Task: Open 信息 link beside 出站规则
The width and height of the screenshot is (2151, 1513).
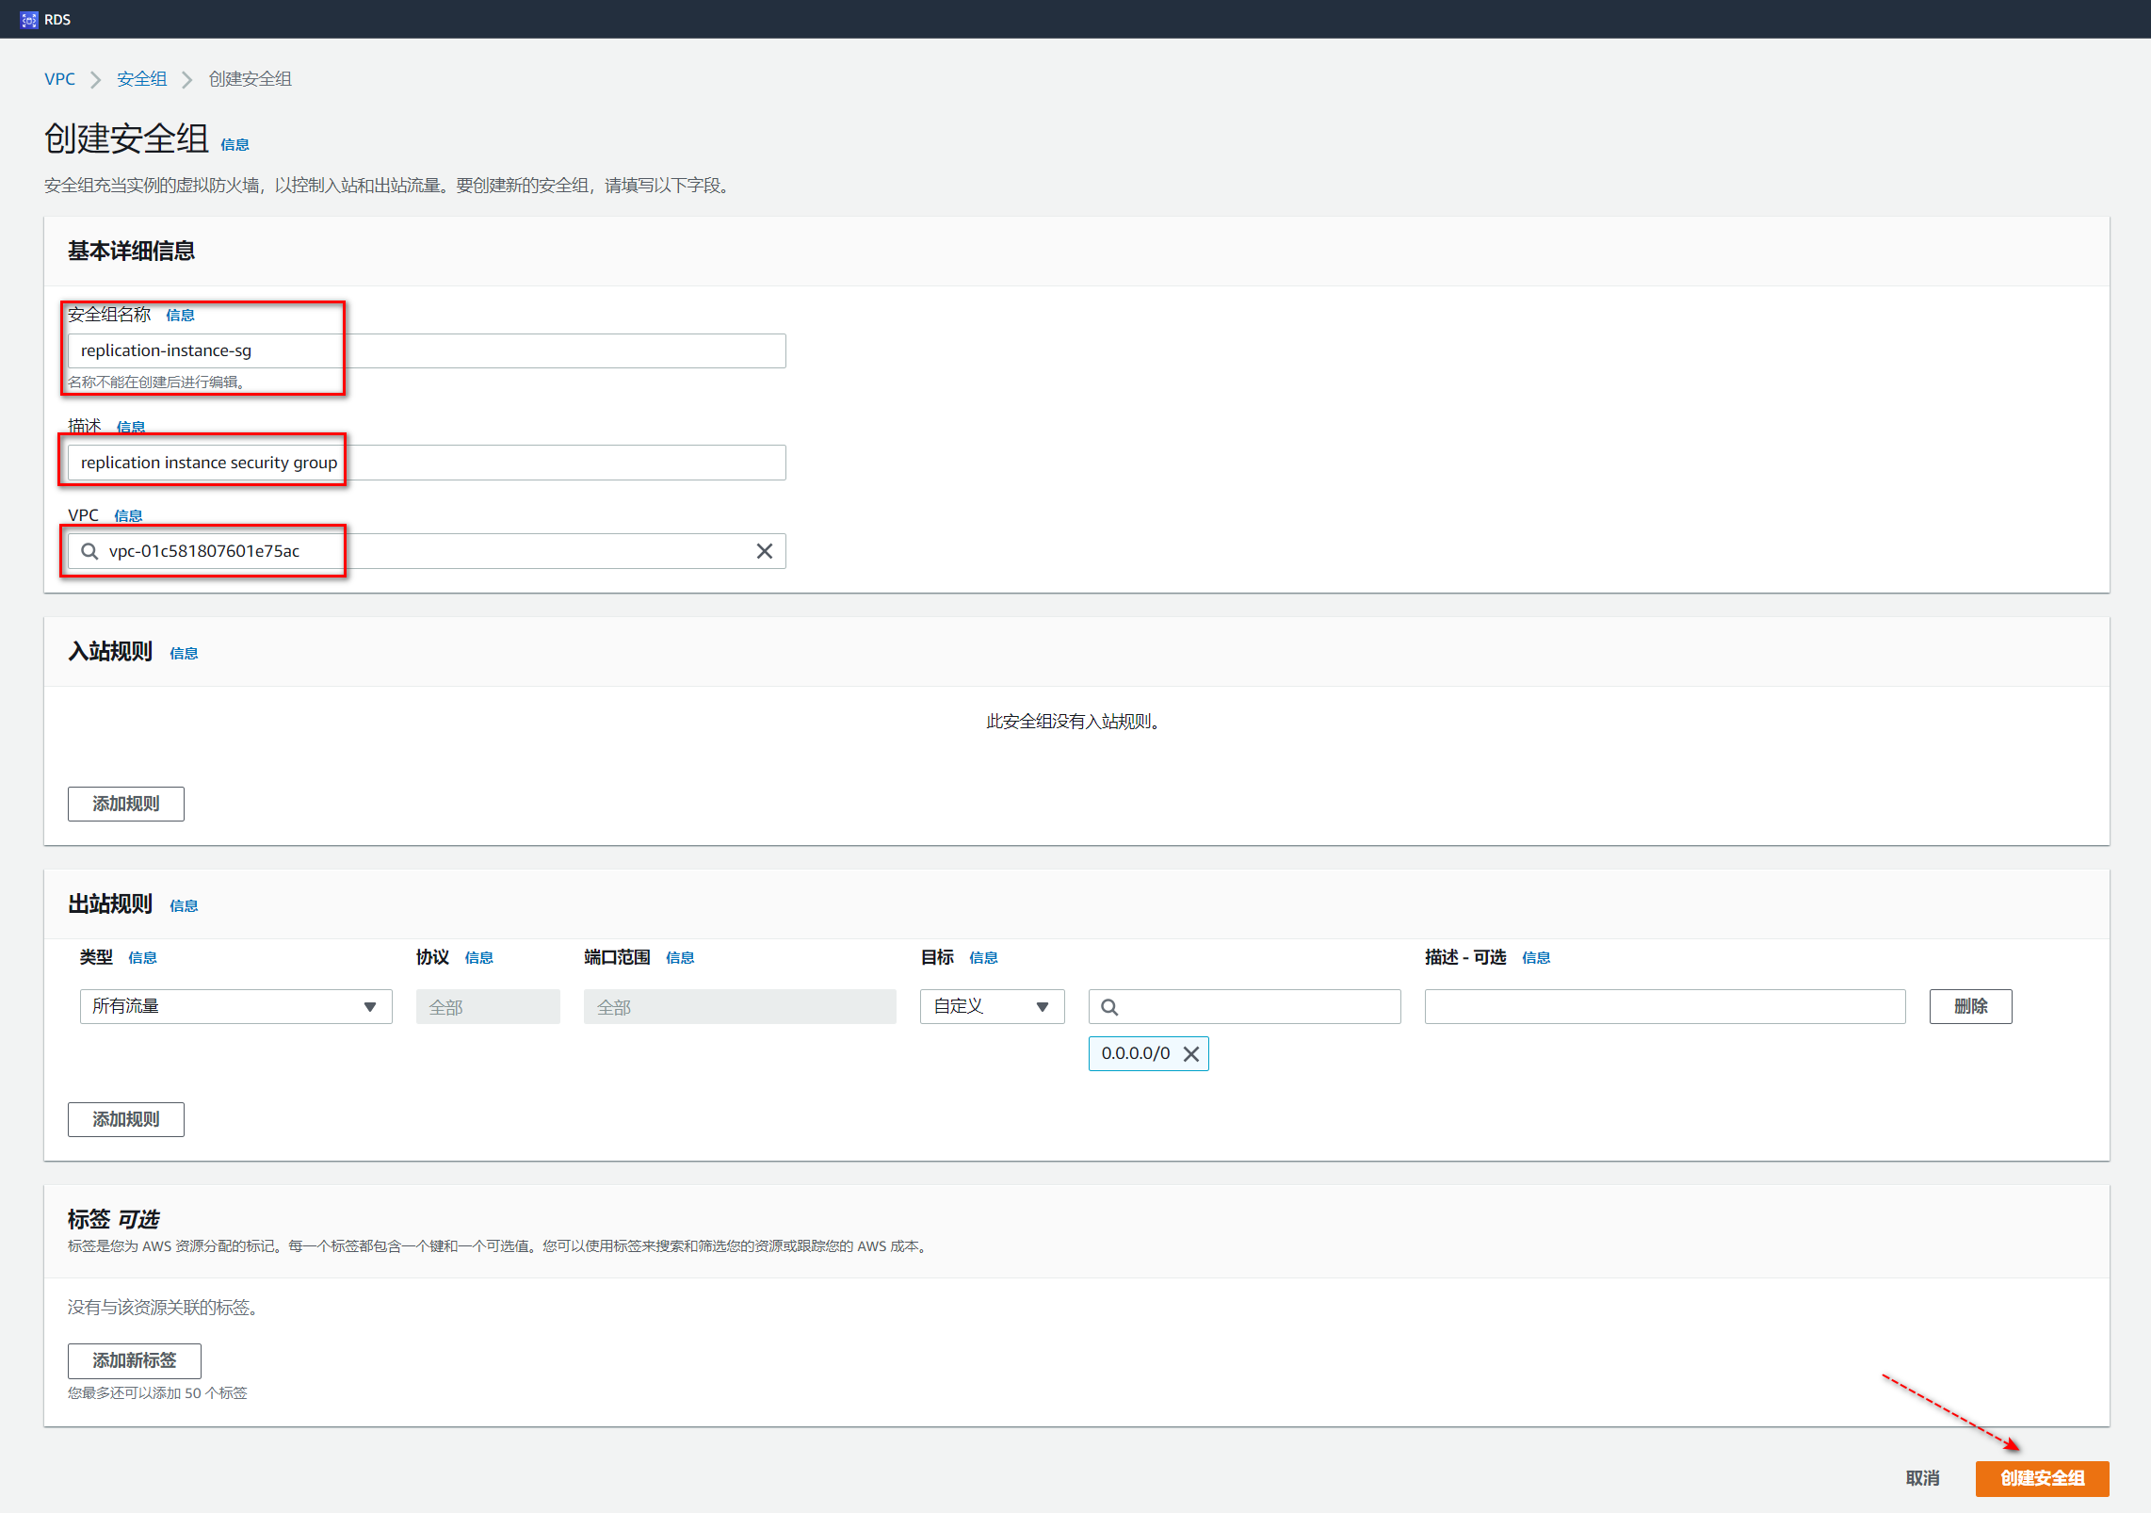Action: [x=184, y=906]
